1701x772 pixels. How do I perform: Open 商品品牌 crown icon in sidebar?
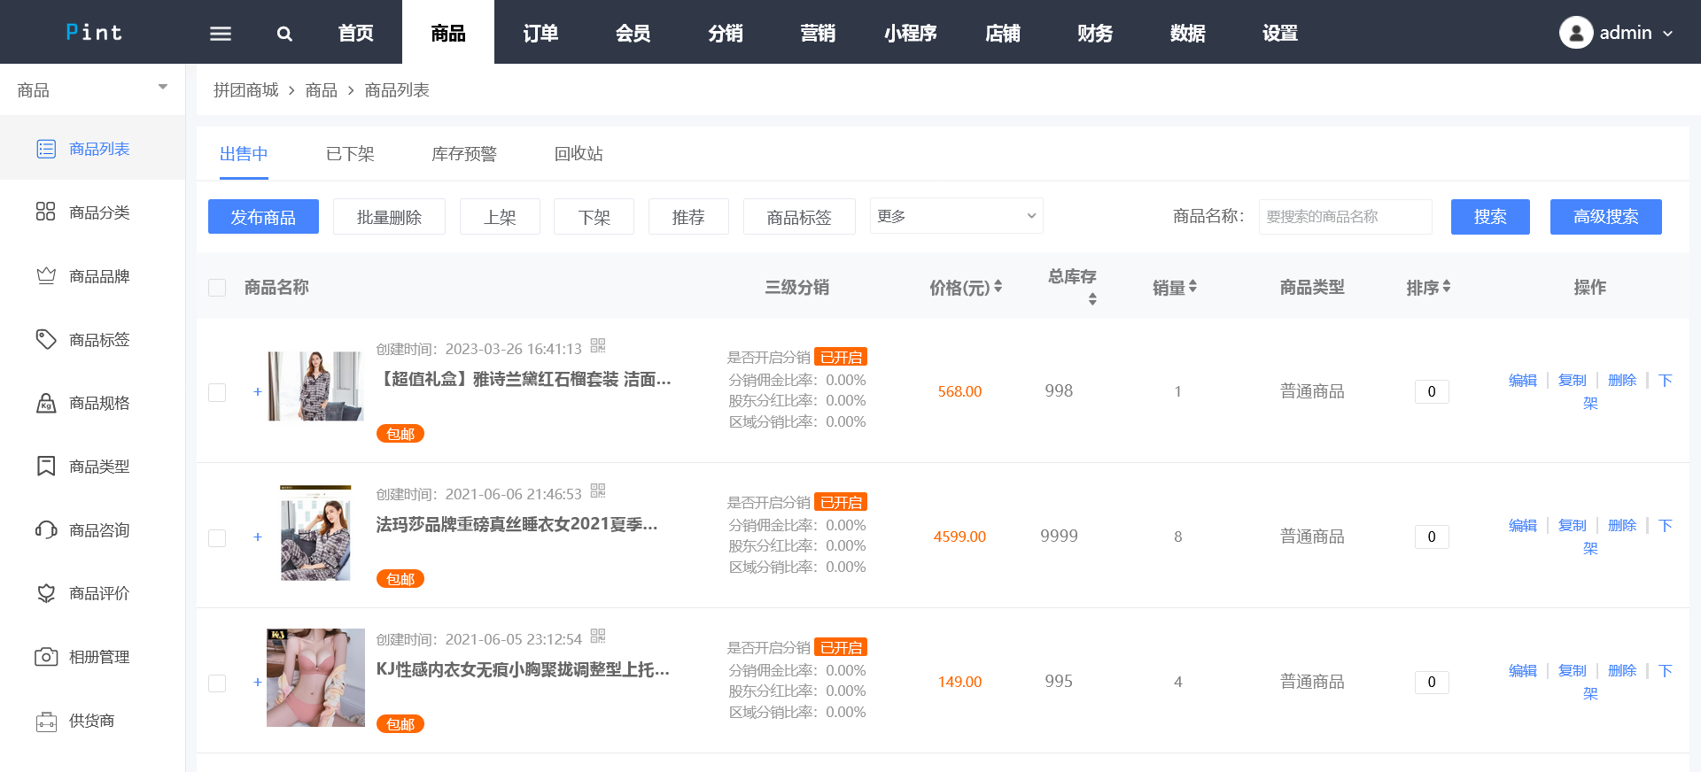(45, 275)
